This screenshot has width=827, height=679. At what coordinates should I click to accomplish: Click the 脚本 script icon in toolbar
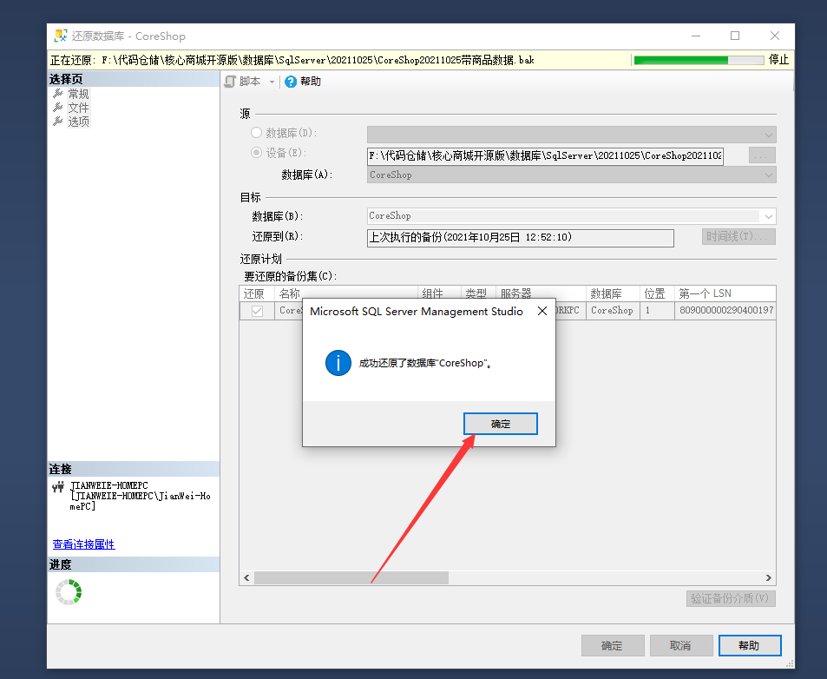point(231,82)
